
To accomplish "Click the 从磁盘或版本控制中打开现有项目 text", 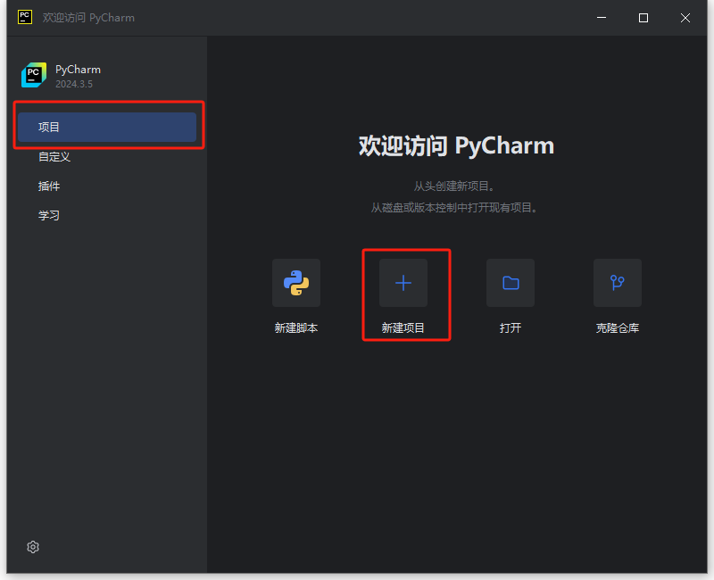I will pos(454,208).
